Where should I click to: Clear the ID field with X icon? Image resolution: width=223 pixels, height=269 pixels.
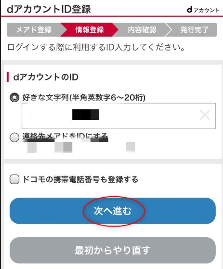click(x=205, y=115)
